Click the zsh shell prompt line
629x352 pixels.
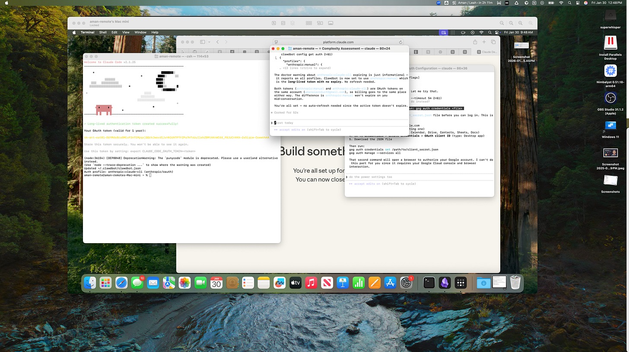tap(118, 175)
